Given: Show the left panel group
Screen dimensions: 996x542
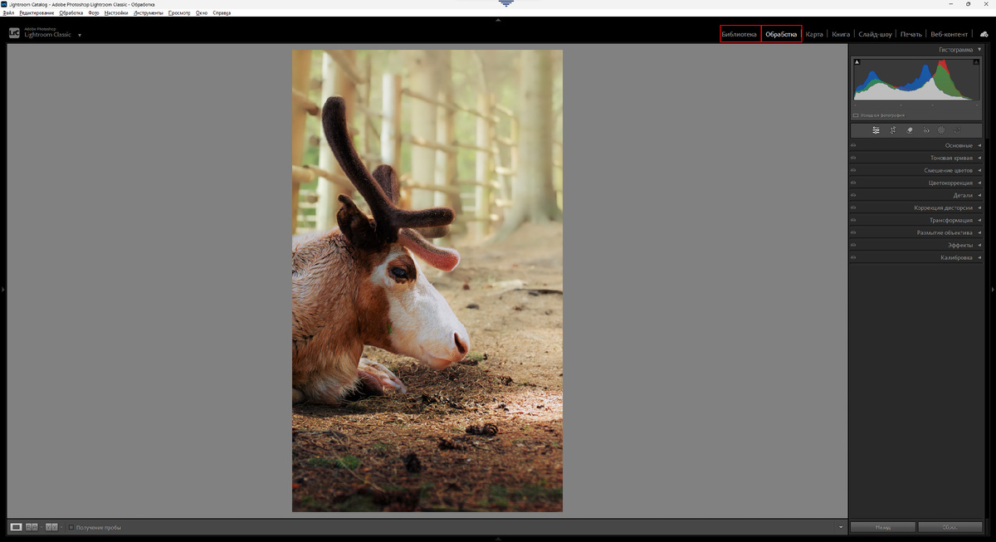Looking at the screenshot, I should (x=2, y=290).
